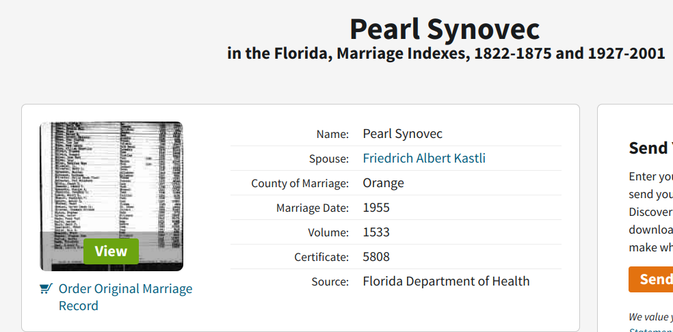The image size is (673, 332).
Task: Click the Florida Marriage Indexes subtitle
Action: 446,53
